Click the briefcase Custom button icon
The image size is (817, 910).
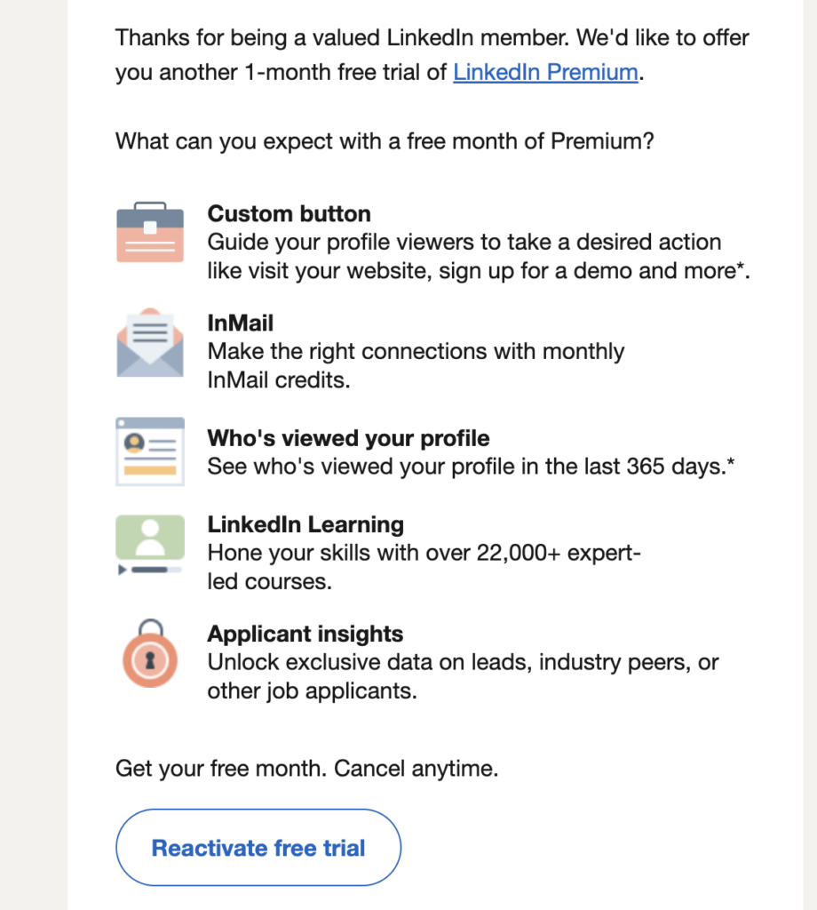[x=149, y=233]
